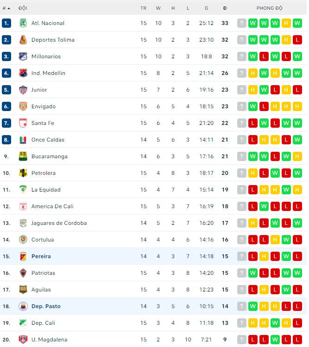This screenshot has height=347, width=309.
Task: Open the Santa Fe team link
Action: tap(43, 123)
